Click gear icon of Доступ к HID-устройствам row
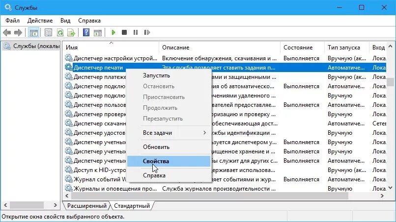The image size is (396, 222). [x=68, y=170]
